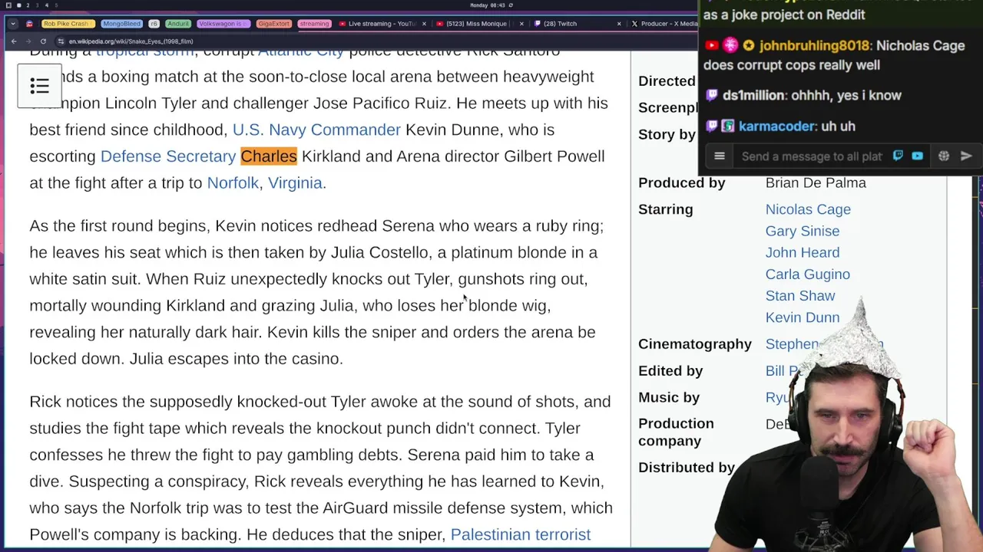
Task: Open the GigaExtort tab group
Action: 274,24
